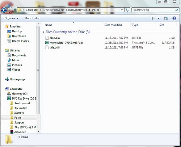Open the Music library
The image size is (181, 147).
click(x=16, y=60)
